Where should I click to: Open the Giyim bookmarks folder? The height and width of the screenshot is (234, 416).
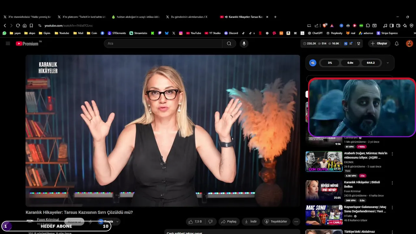45,33
